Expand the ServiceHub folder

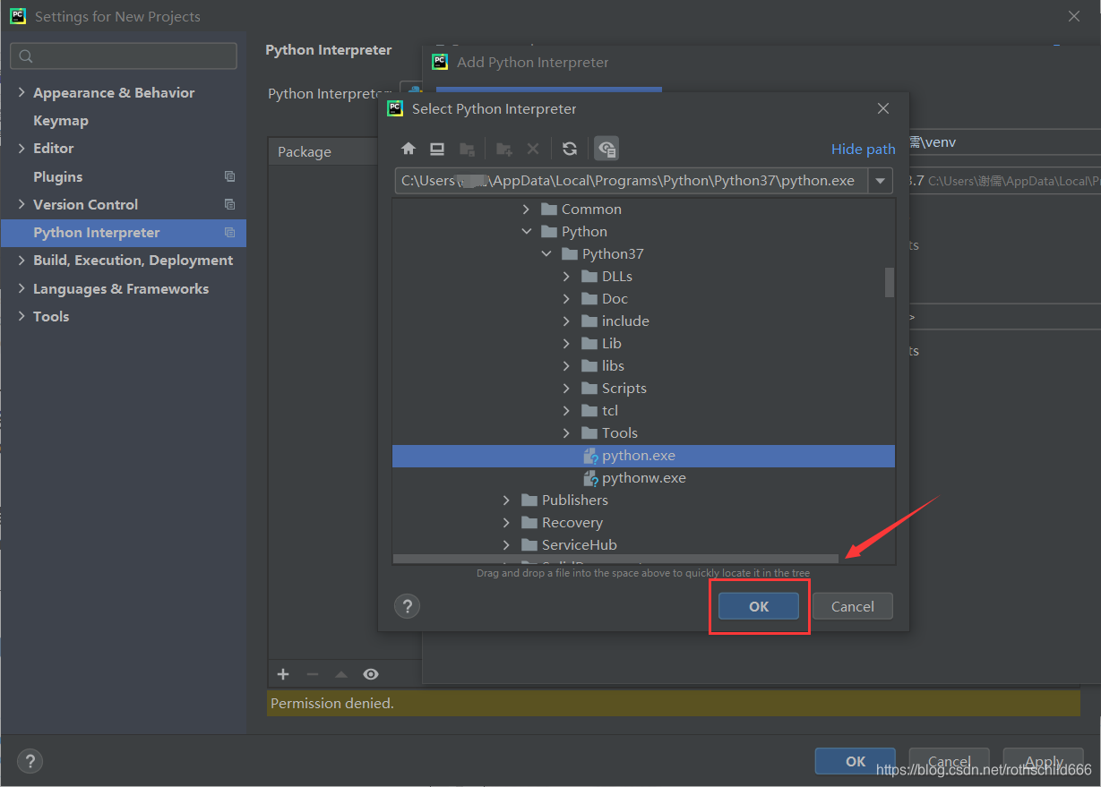[507, 545]
